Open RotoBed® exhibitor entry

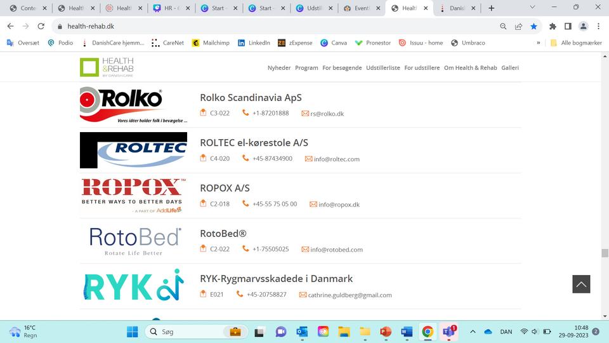point(223,233)
